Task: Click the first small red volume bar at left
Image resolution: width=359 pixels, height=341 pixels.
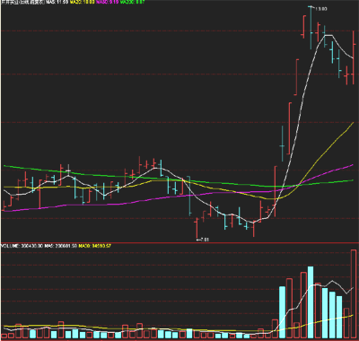Action: [x=4, y=337]
